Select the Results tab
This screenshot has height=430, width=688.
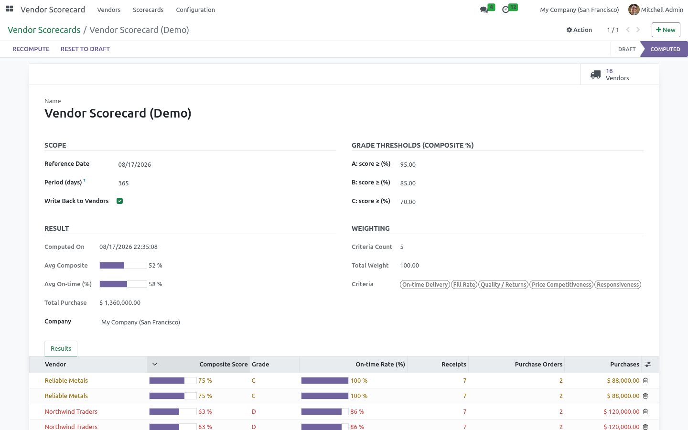pos(61,349)
